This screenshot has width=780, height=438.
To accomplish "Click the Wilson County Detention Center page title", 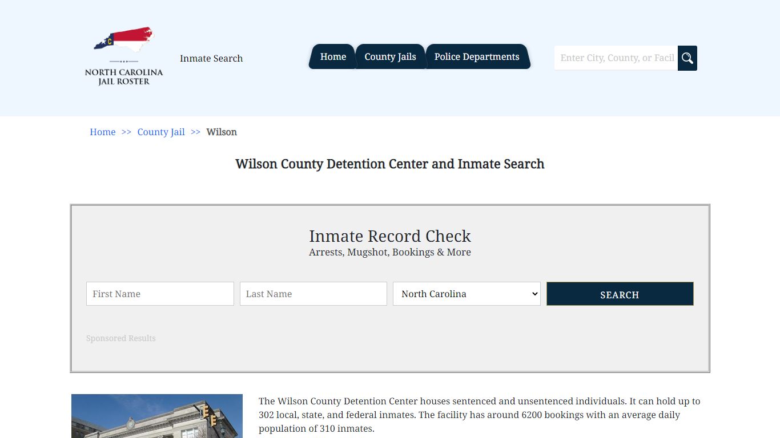I will 390,164.
